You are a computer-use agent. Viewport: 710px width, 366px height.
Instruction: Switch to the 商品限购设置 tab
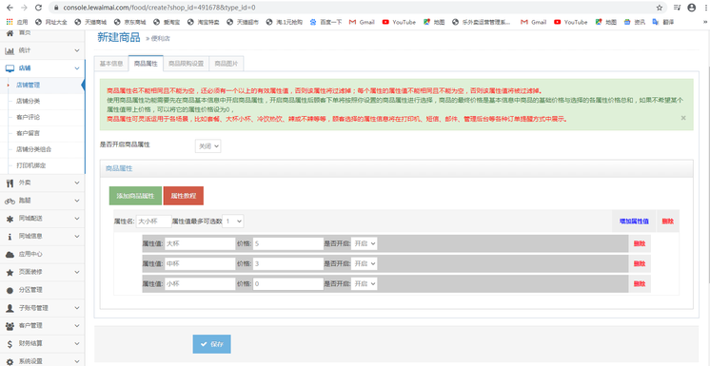pyautogui.click(x=187, y=64)
